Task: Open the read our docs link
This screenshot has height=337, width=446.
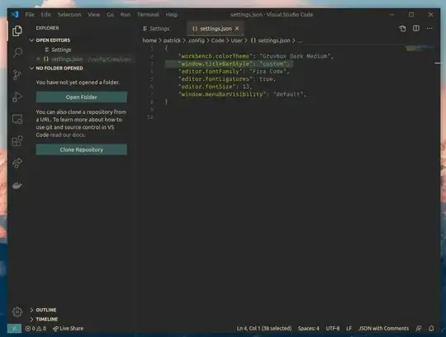Action: 68,135
